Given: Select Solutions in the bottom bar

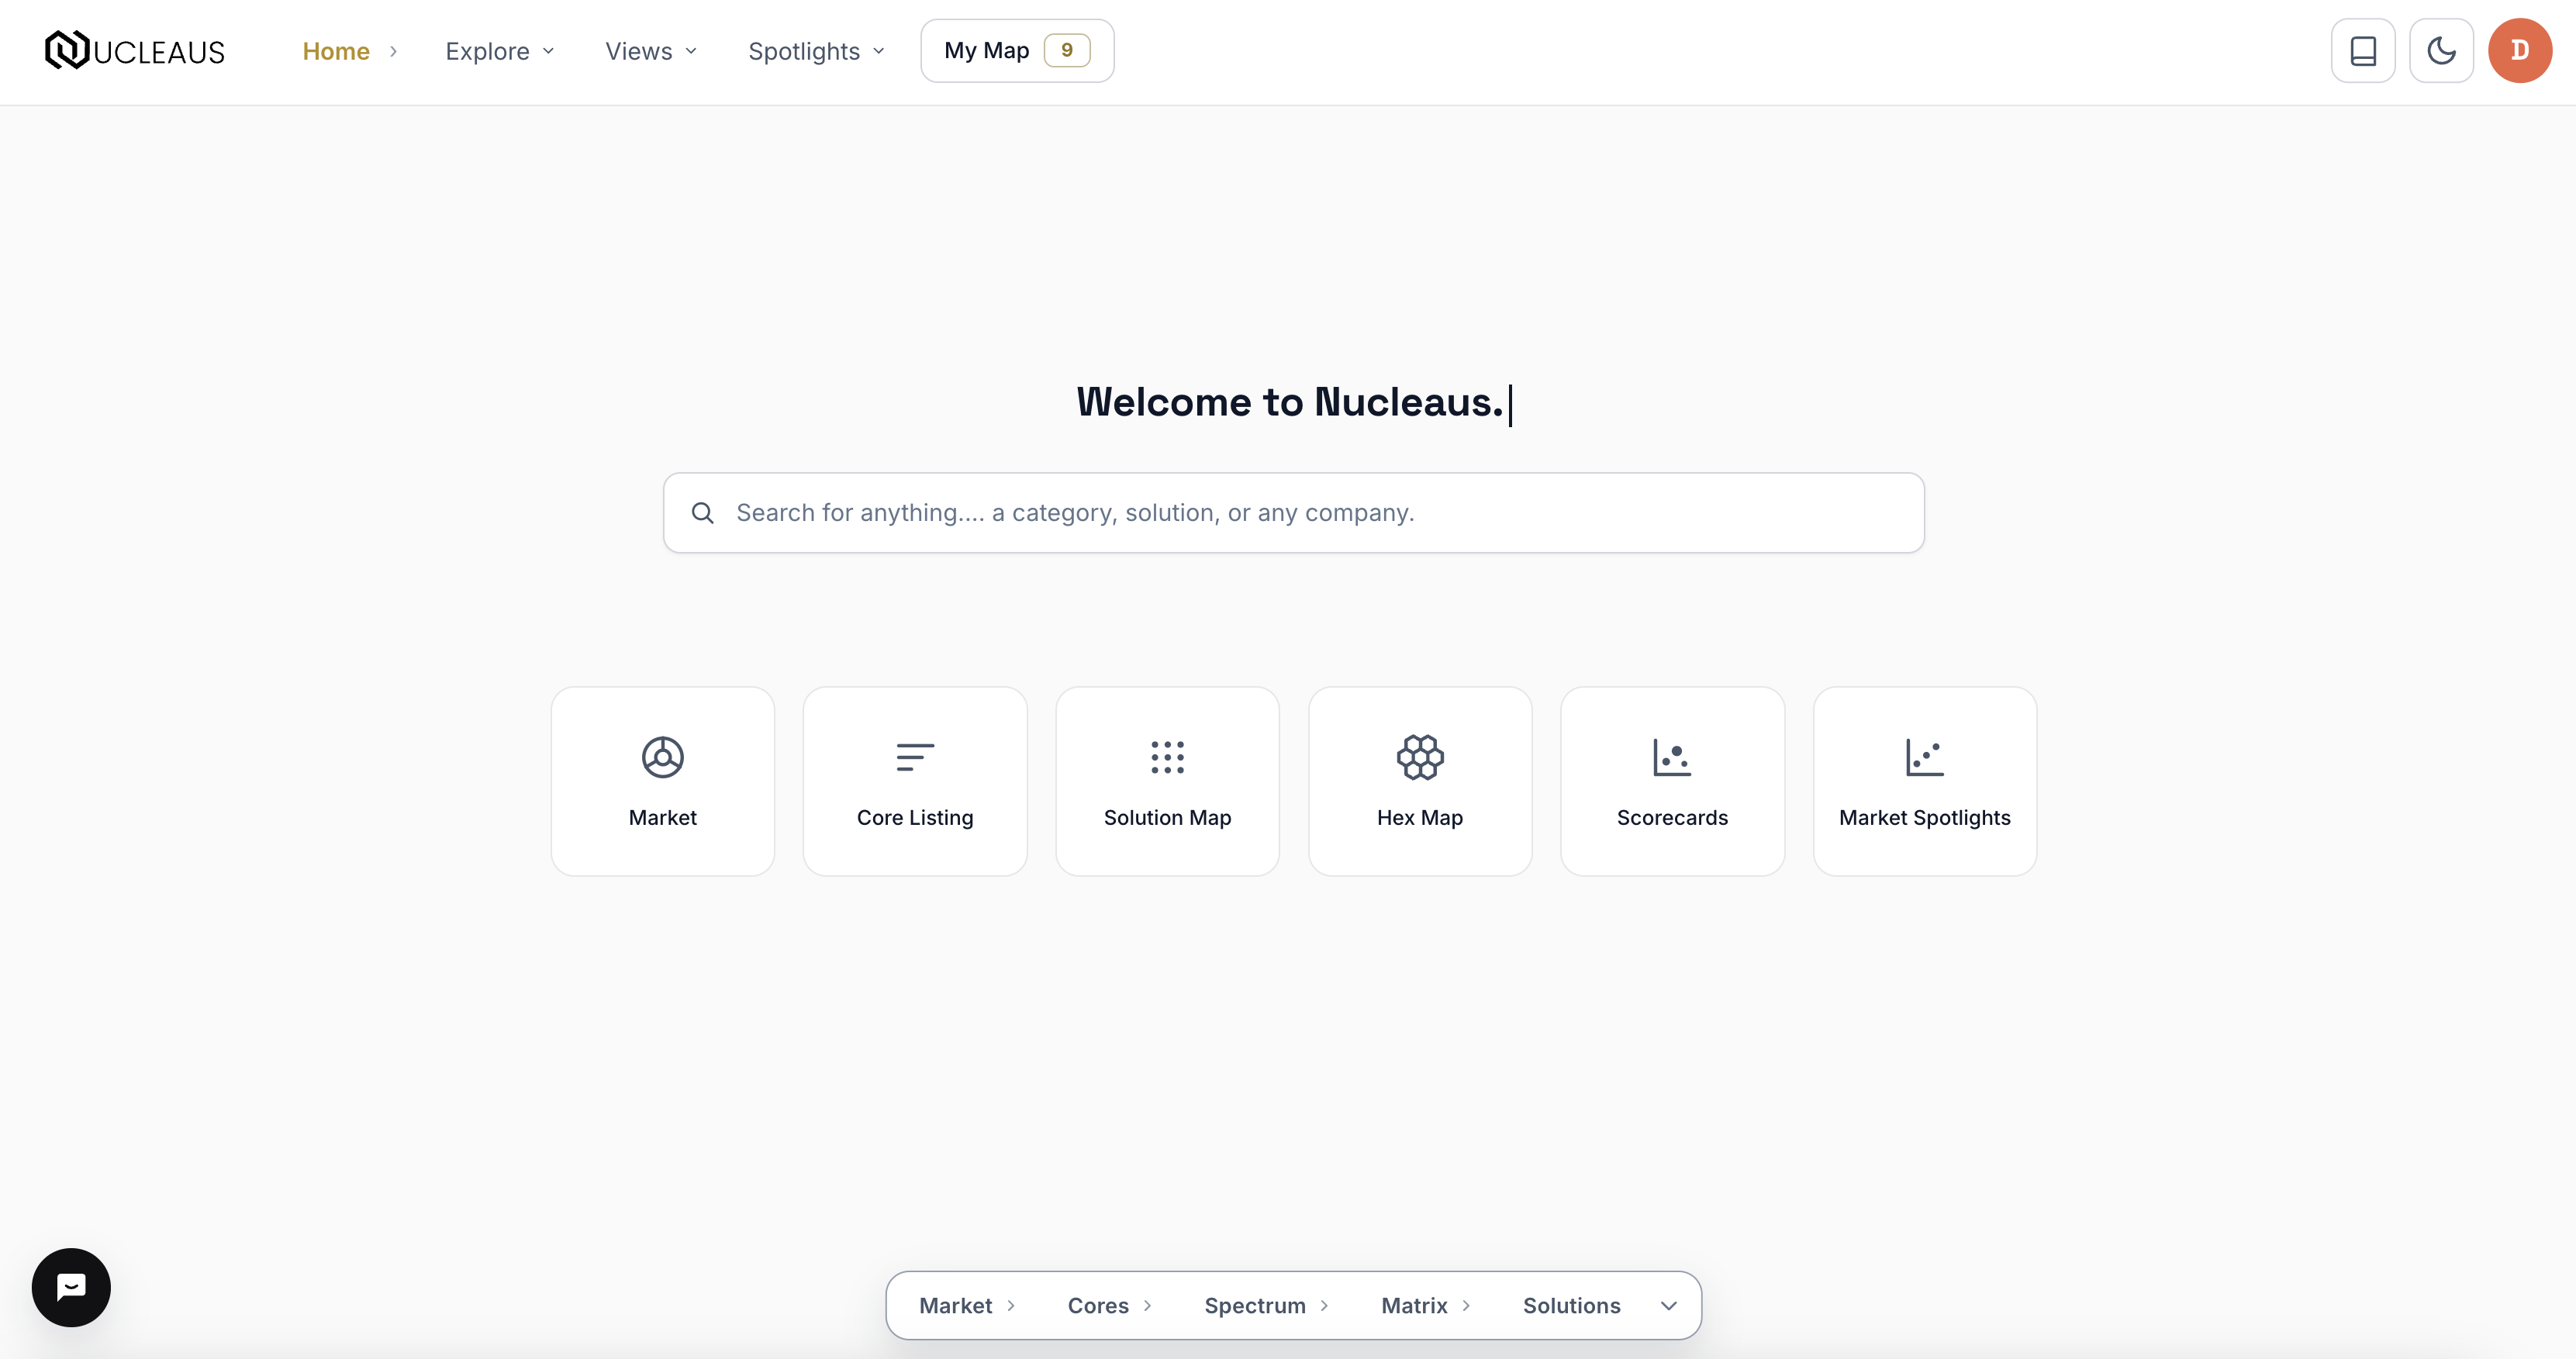Looking at the screenshot, I should [x=1571, y=1305].
